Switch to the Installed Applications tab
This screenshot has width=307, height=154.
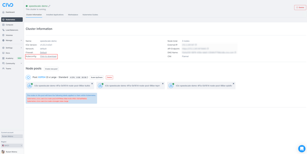[55, 15]
